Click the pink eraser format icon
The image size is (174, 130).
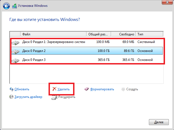click(x=86, y=89)
